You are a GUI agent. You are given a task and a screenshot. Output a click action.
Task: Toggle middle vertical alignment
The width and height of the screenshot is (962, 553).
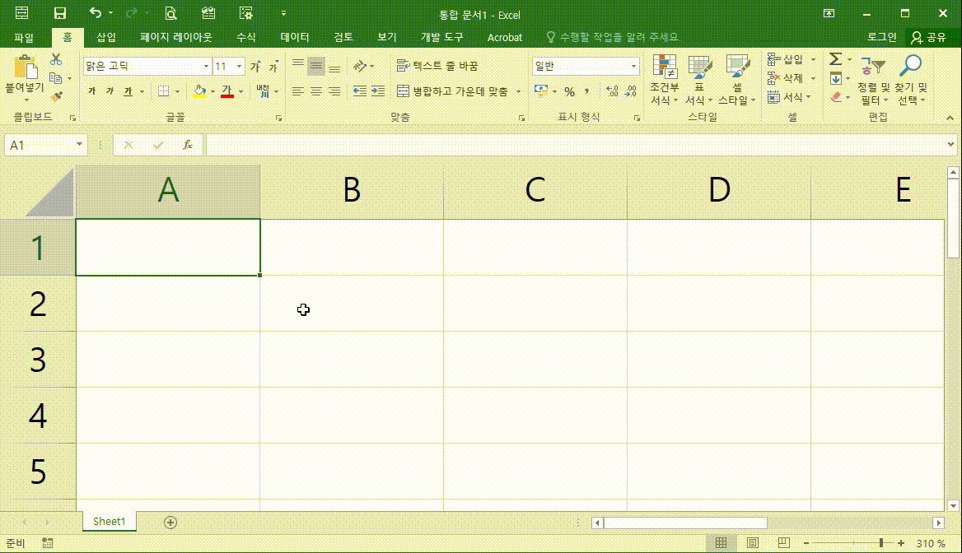coord(316,66)
